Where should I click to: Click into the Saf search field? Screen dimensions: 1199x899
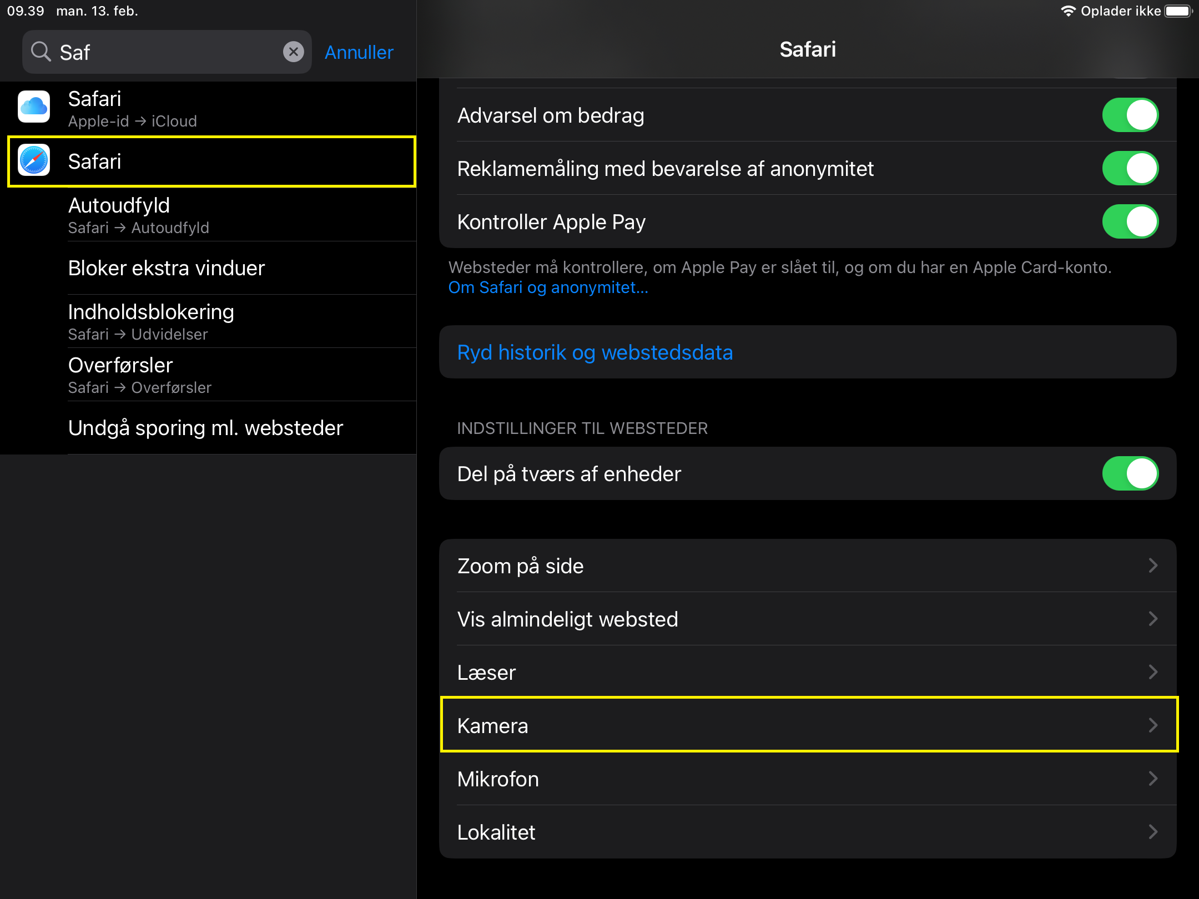(167, 52)
